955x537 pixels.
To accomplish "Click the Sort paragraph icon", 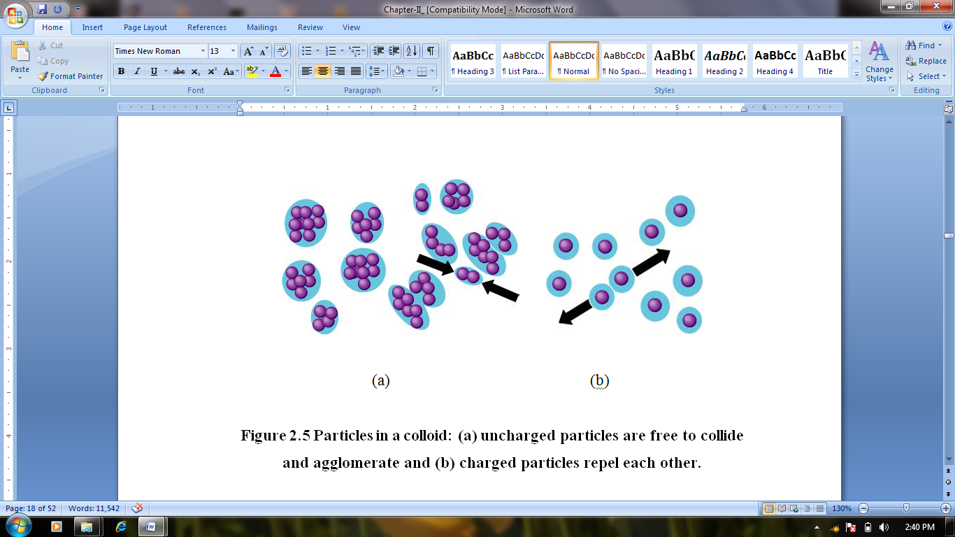I will click(x=411, y=51).
